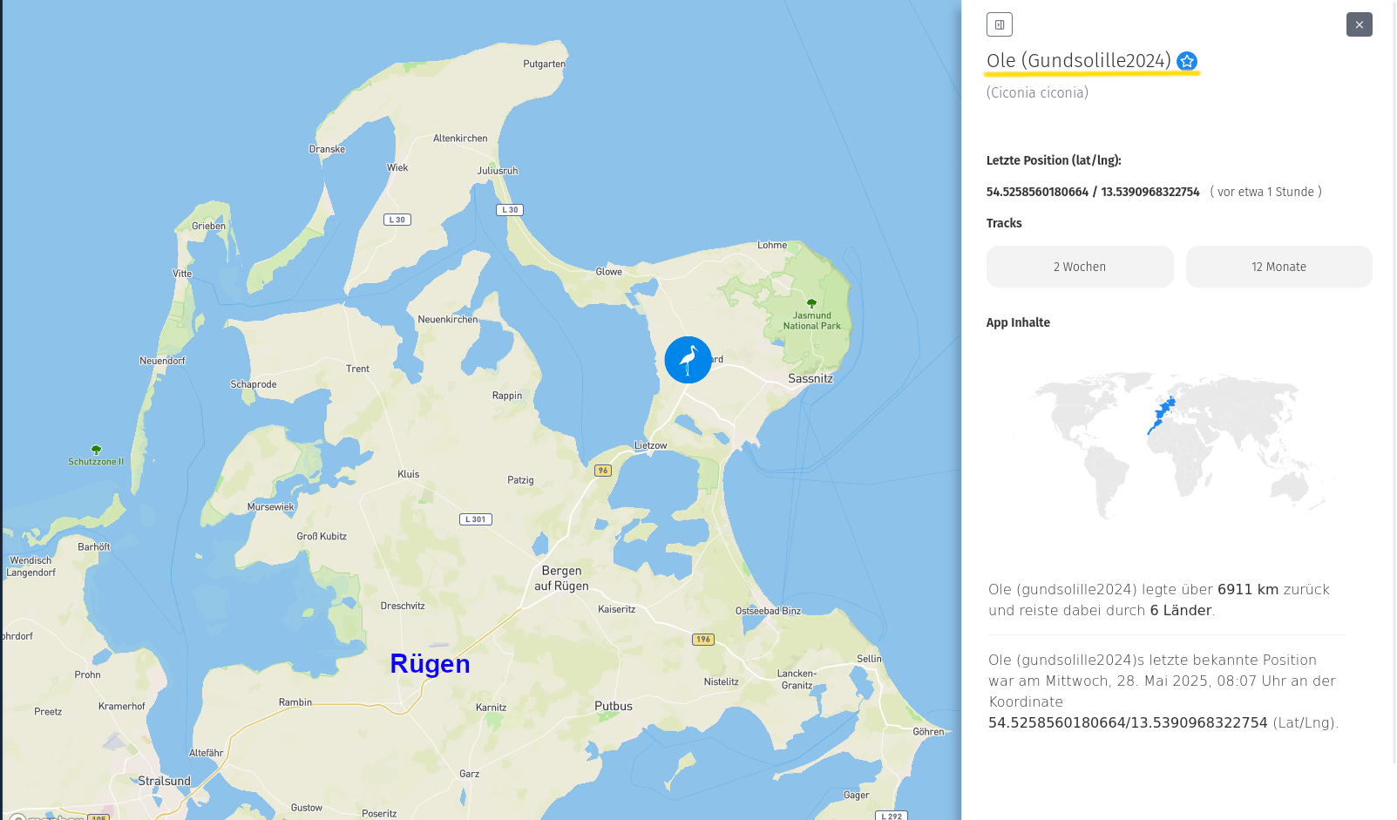Show the 12 Monate track
Screen dimensions: 1397x820
click(1278, 267)
